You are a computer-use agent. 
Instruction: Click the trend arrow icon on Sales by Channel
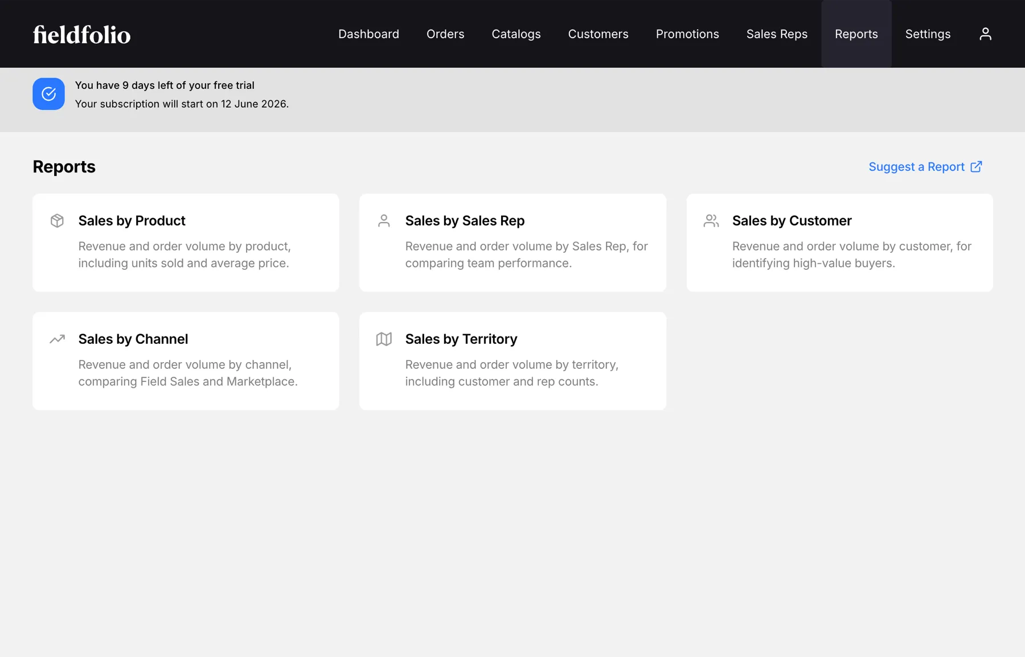click(57, 339)
